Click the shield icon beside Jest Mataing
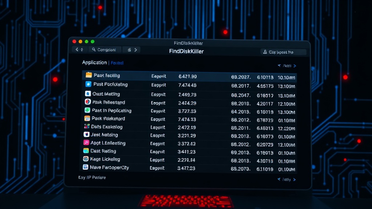Viewport: 372px width, 209px height. [86, 134]
